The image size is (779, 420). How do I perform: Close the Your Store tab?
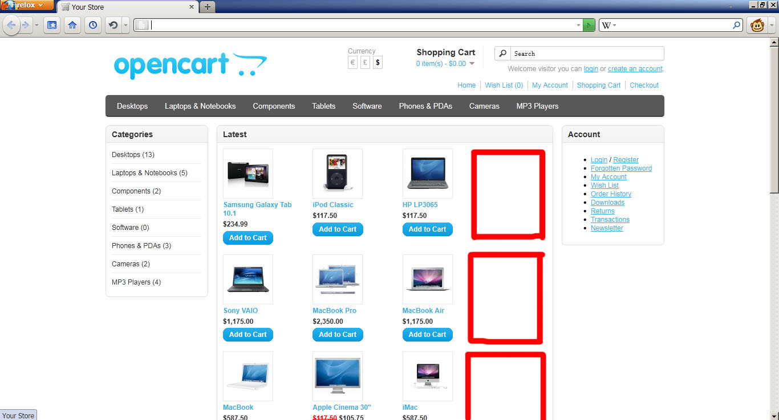click(191, 7)
